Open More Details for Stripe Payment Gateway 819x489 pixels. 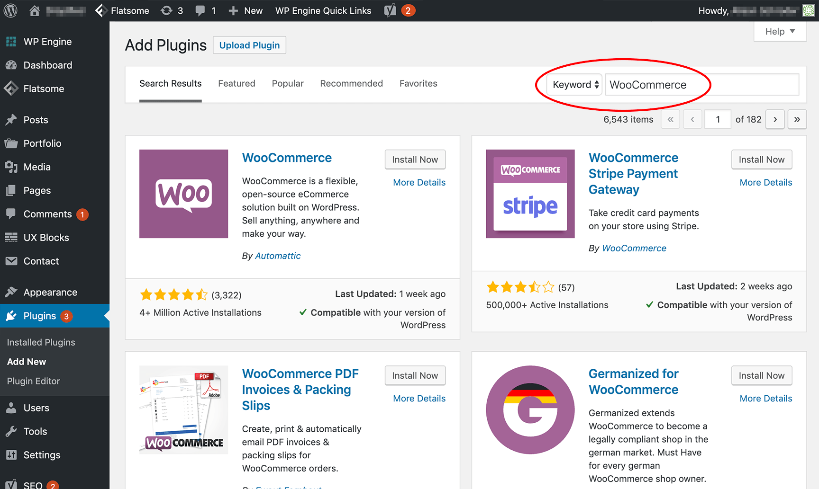pyautogui.click(x=765, y=183)
